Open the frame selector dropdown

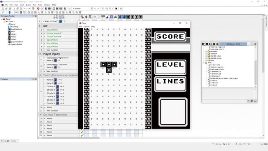(92, 8)
